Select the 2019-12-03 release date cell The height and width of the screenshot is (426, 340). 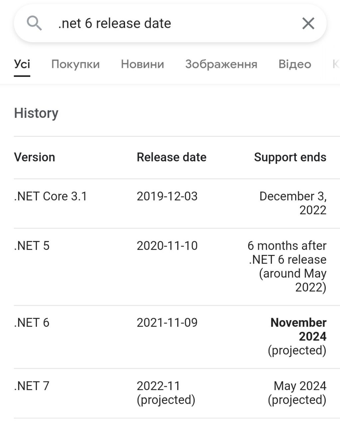pos(167,196)
